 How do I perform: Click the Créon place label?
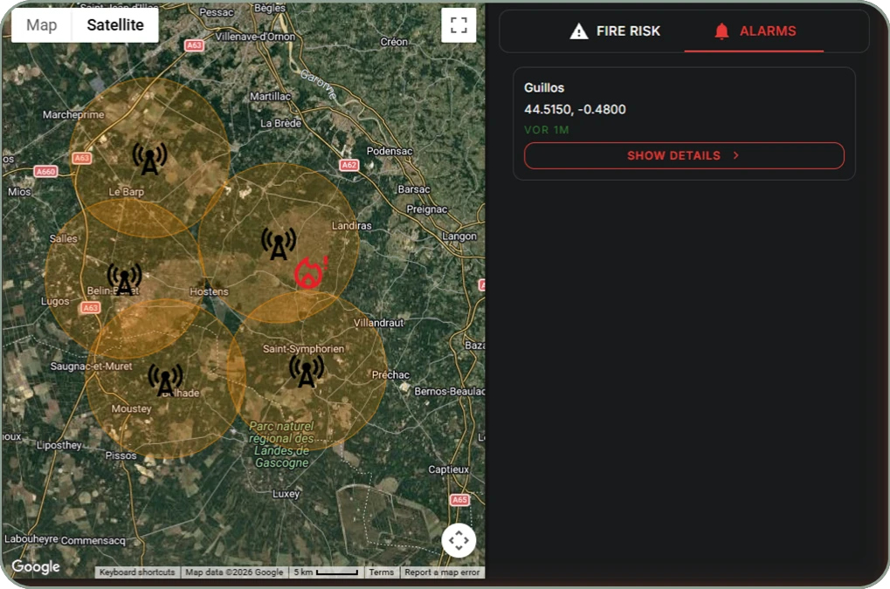(394, 41)
